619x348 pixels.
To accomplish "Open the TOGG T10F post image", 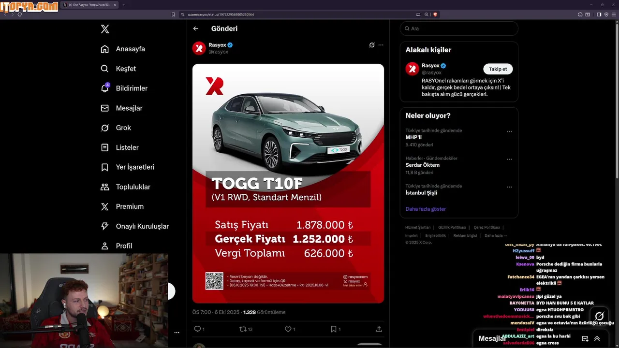I will [x=288, y=184].
